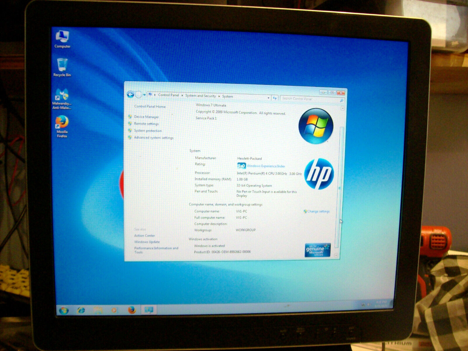Viewport: 468px width, 351px height.
Task: Click the address bar computer icon
Action: coord(150,94)
